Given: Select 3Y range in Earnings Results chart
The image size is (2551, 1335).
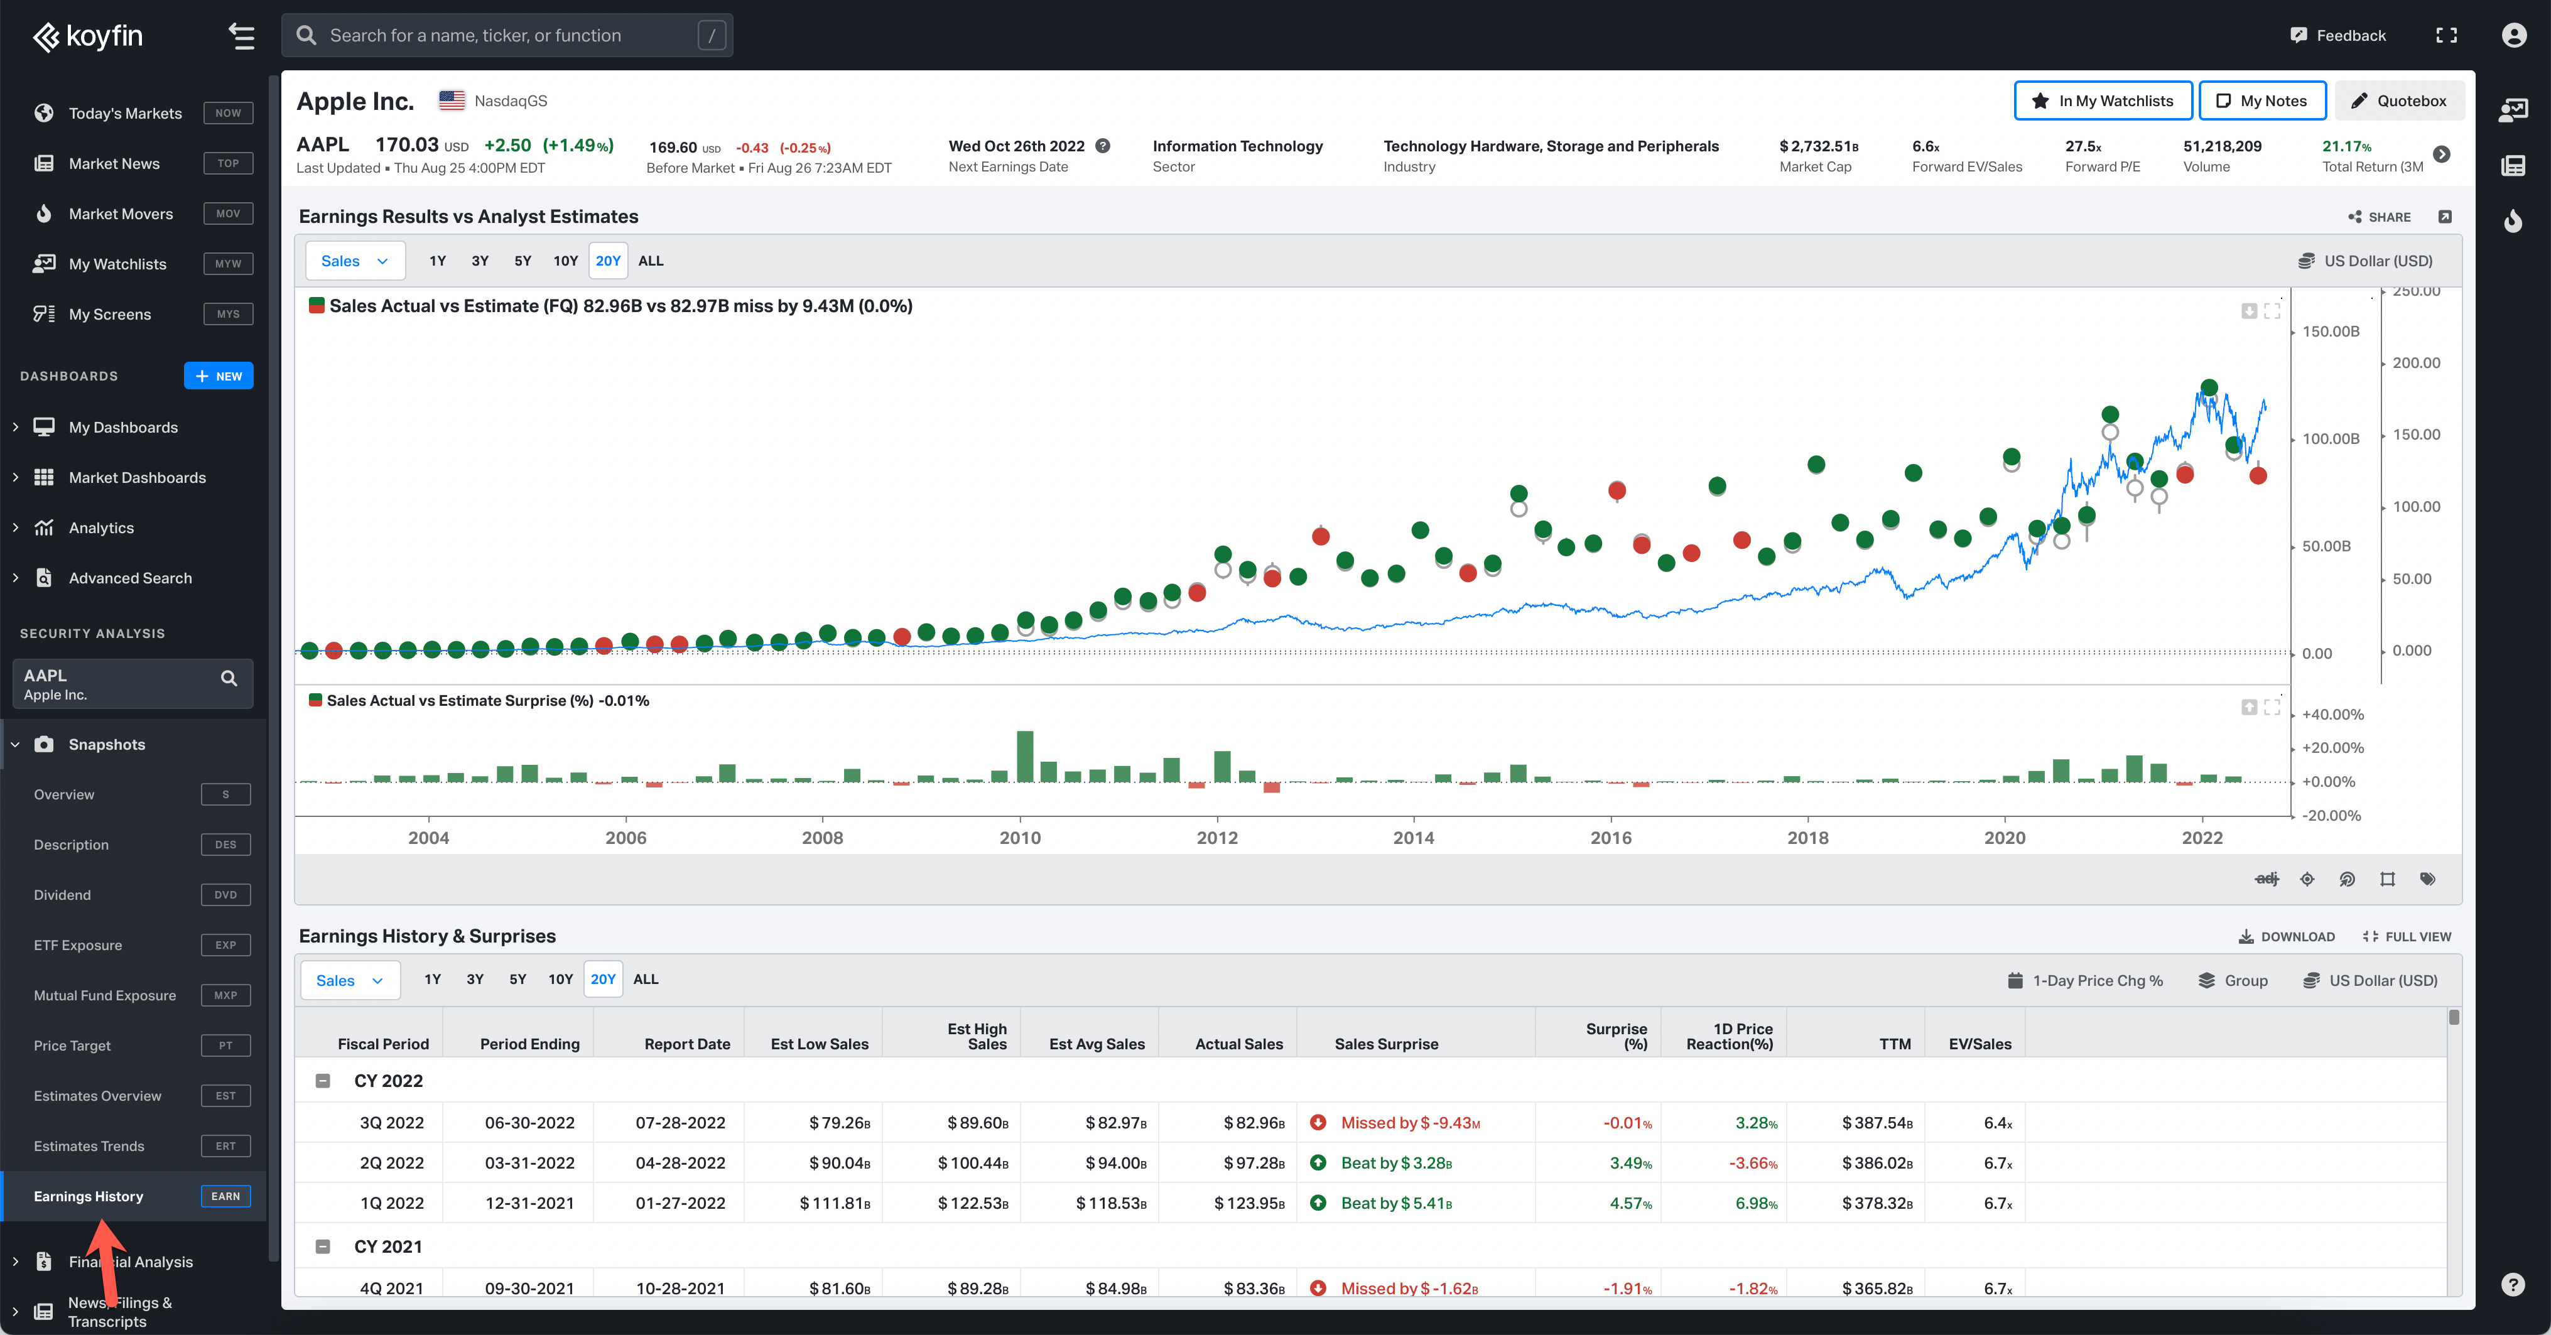Looking at the screenshot, I should click(x=480, y=261).
